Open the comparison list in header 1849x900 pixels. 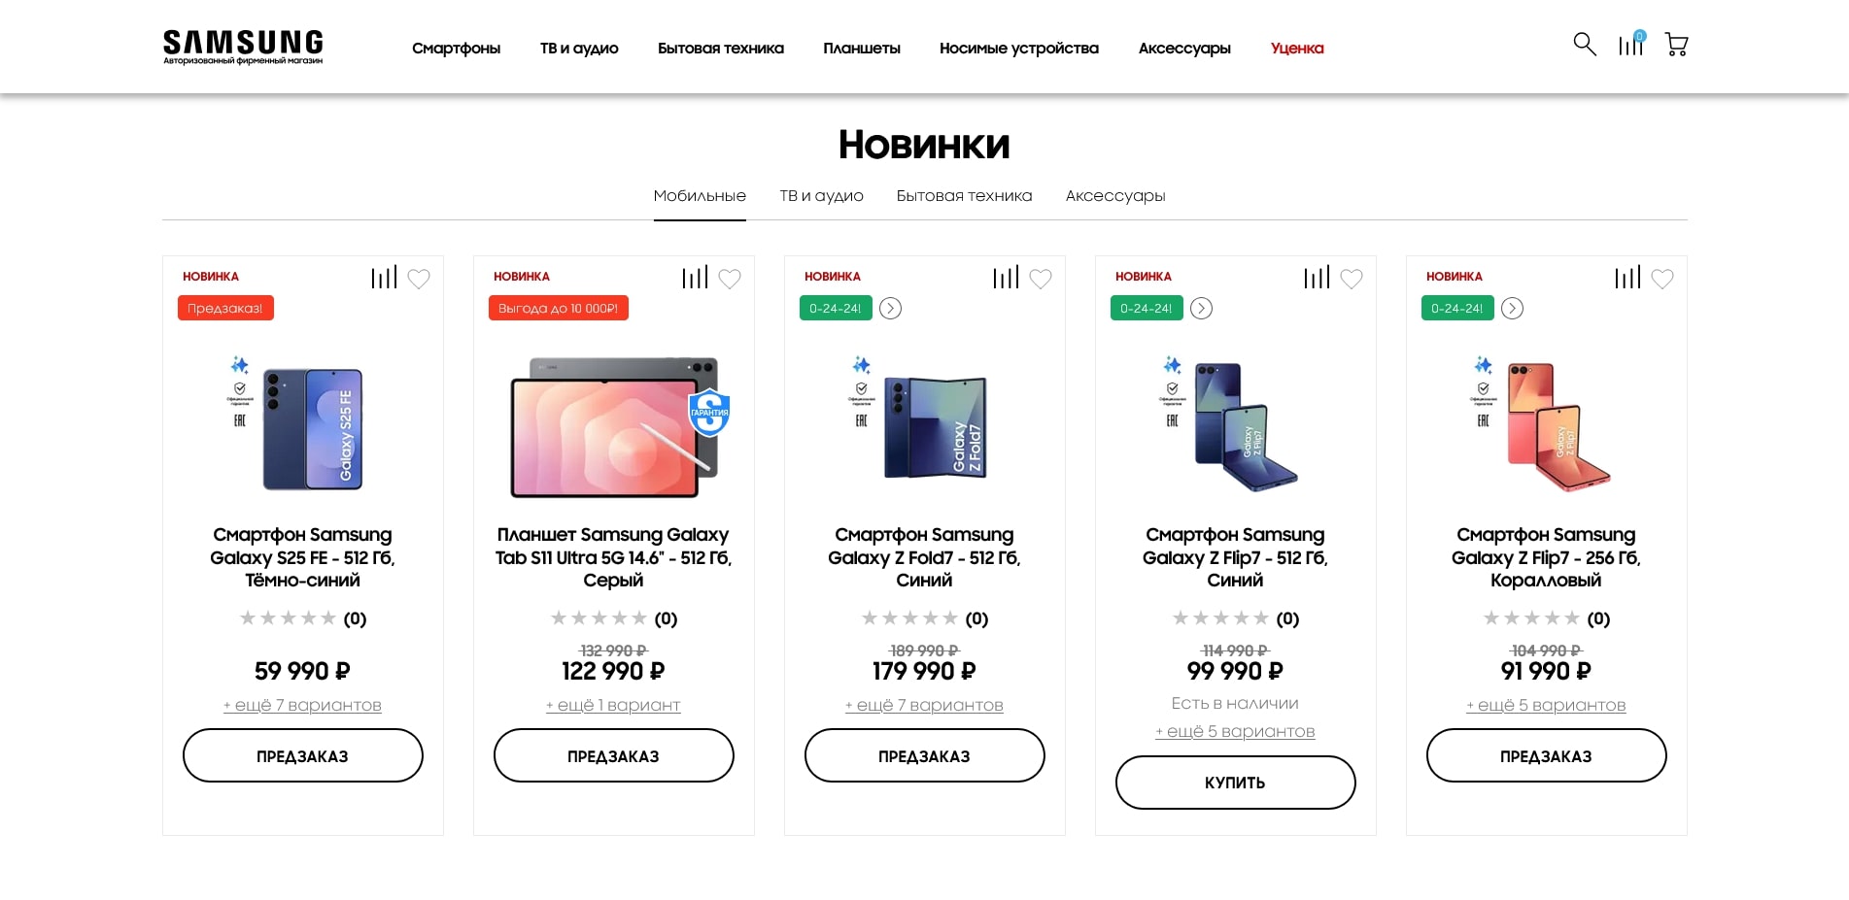click(1630, 45)
